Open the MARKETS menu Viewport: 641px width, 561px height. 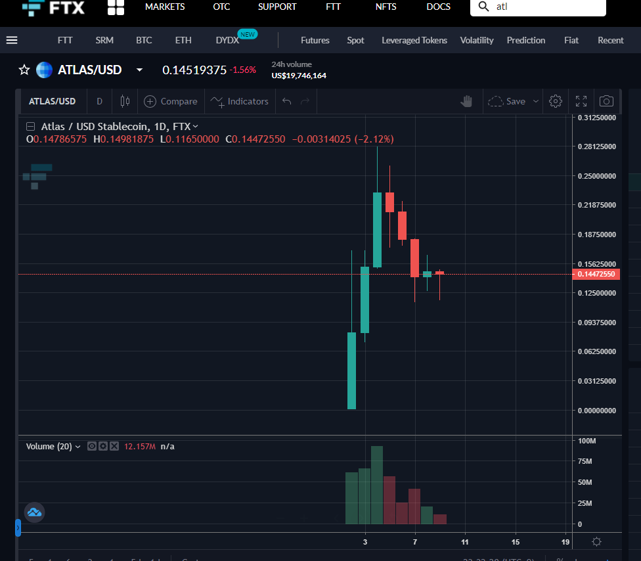165,7
